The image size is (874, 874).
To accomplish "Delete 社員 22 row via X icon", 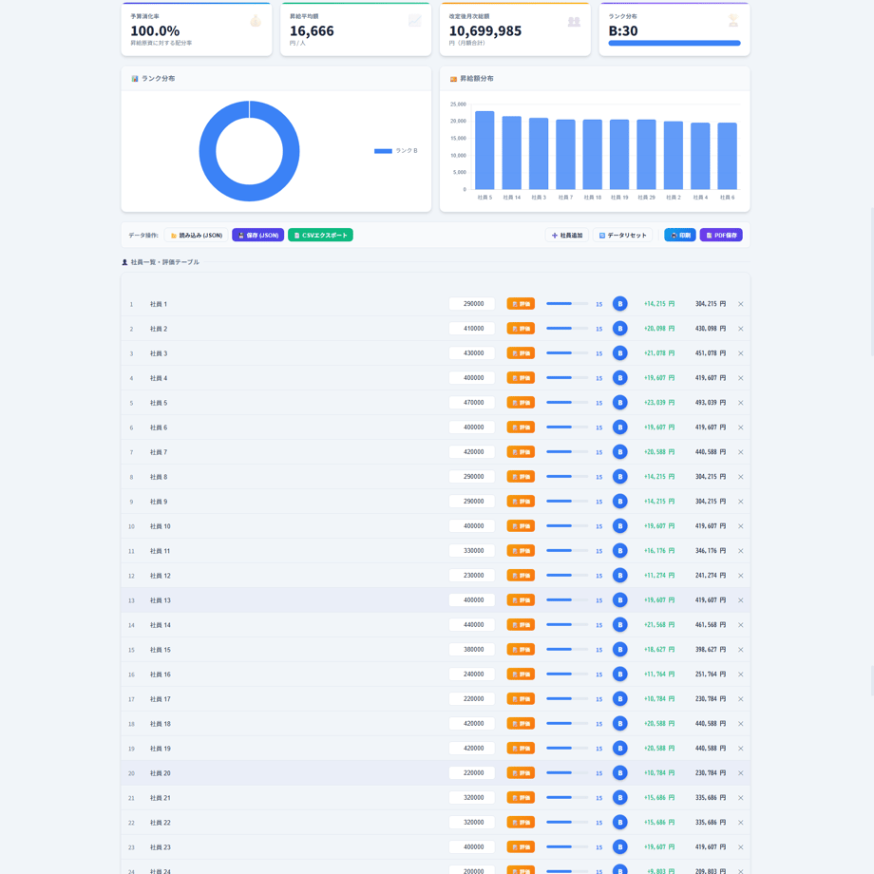I will [740, 823].
